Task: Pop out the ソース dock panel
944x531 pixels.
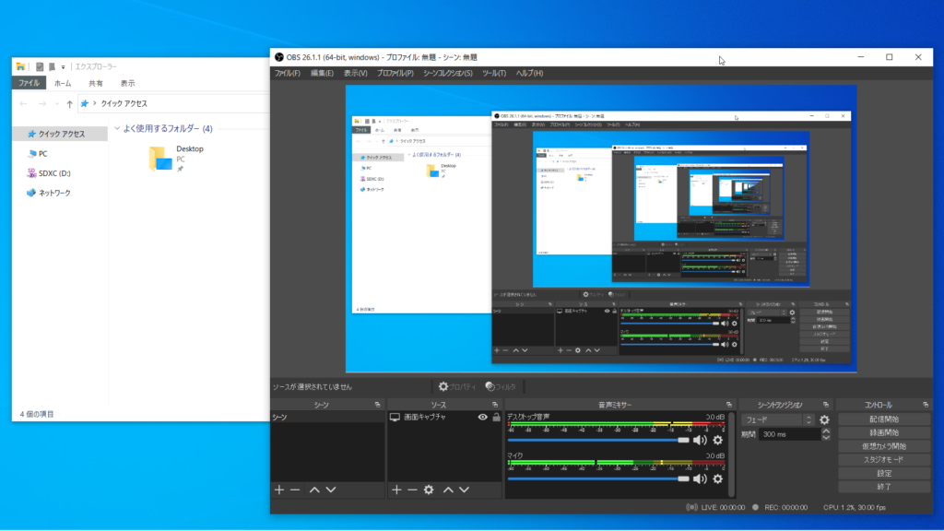Action: point(495,405)
